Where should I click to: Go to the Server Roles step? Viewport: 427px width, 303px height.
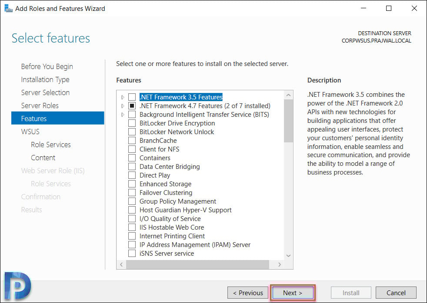pos(40,105)
